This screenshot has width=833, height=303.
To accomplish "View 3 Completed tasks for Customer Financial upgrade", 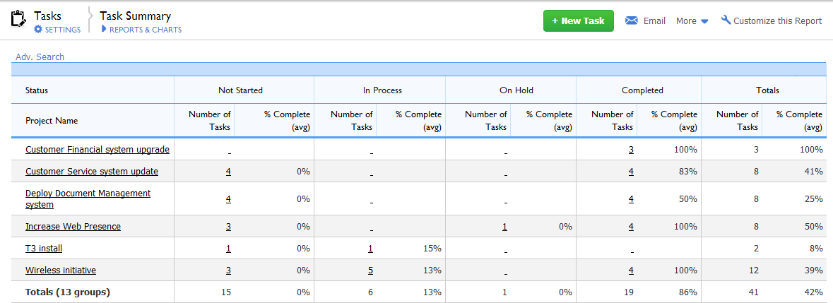I will click(x=631, y=150).
